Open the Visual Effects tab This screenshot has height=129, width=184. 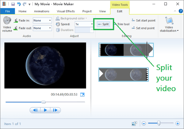pos(66,11)
